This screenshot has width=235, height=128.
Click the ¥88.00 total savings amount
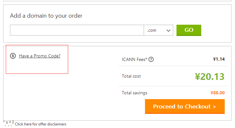coord(217,93)
